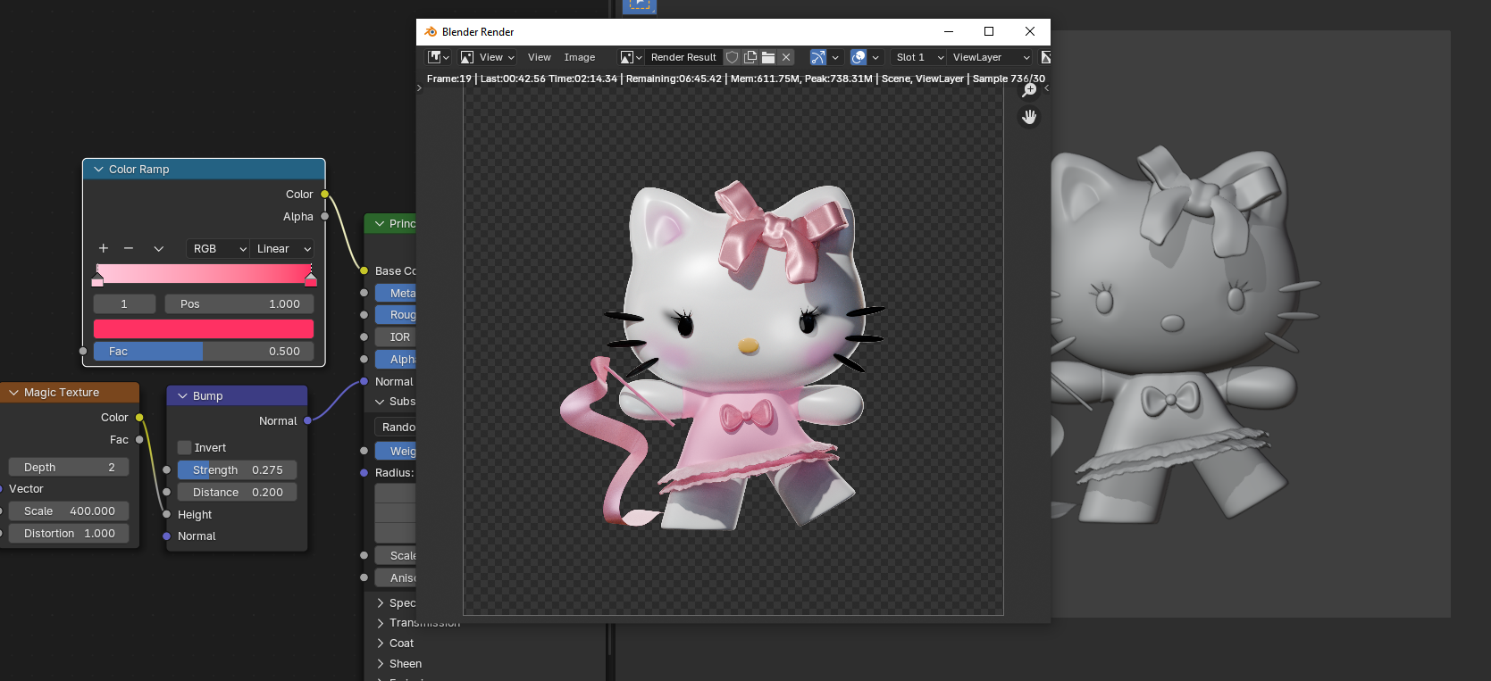Open the Image menu

click(579, 57)
